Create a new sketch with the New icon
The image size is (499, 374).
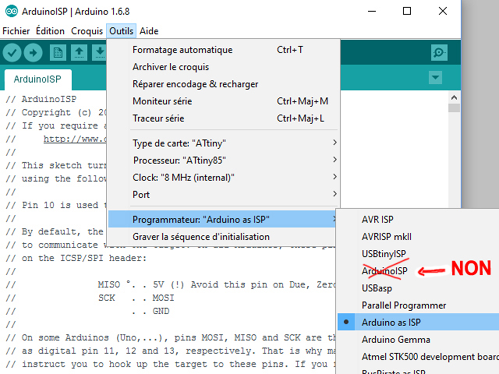[x=58, y=52]
